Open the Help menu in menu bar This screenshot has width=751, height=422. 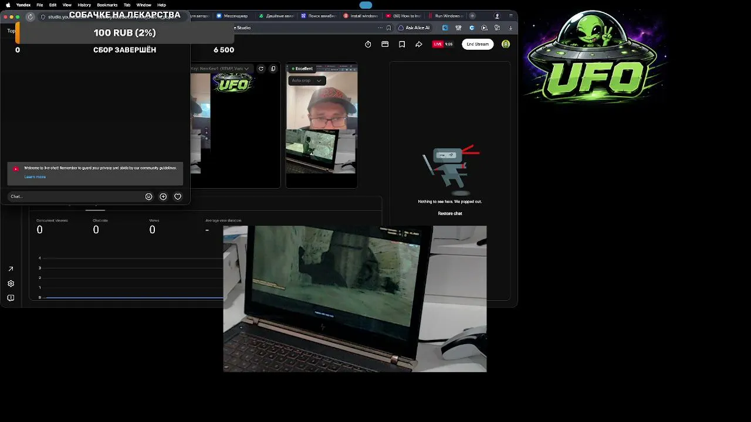161,5
